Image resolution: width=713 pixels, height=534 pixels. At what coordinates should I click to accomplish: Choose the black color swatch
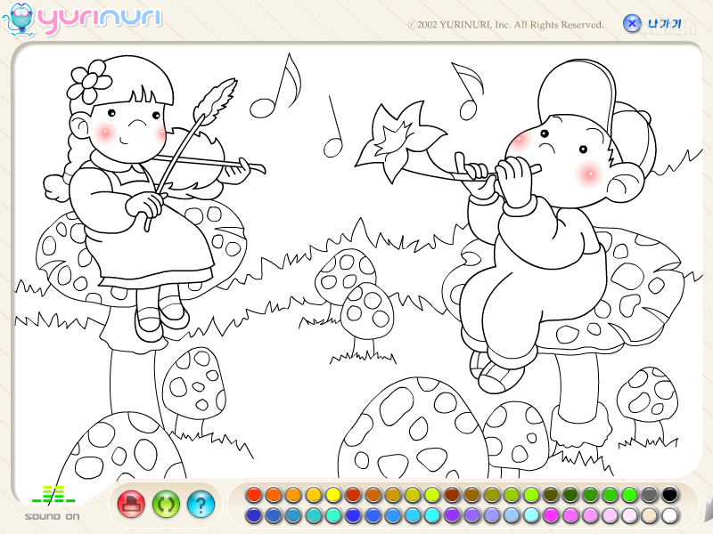[x=669, y=495]
